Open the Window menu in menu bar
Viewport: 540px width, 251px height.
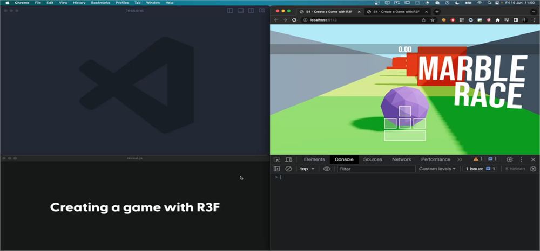point(153,3)
